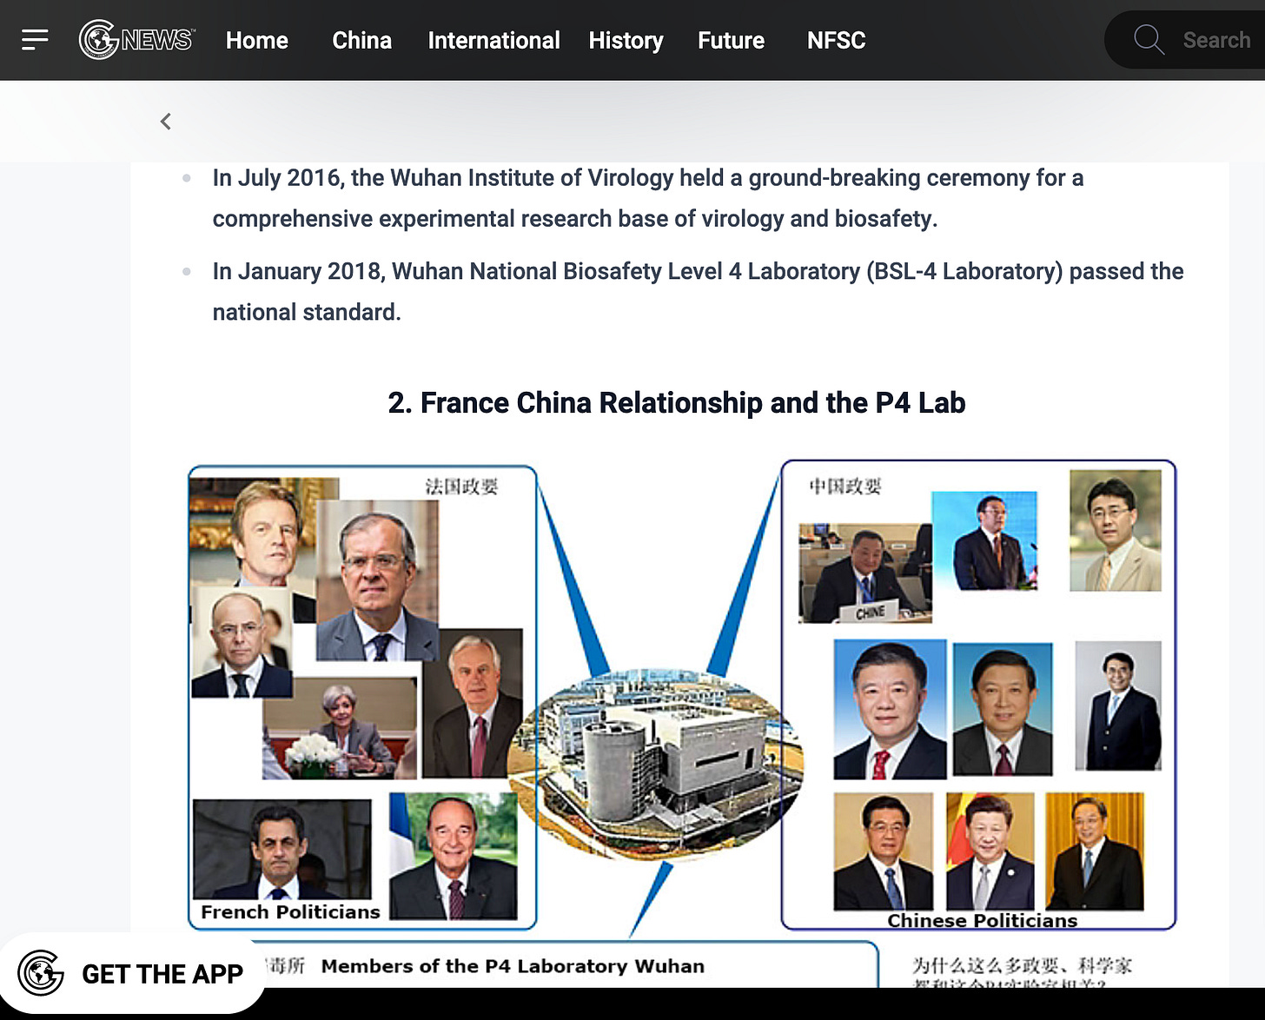Click the '中国政要' label
This screenshot has width=1265, height=1020.
tap(845, 487)
